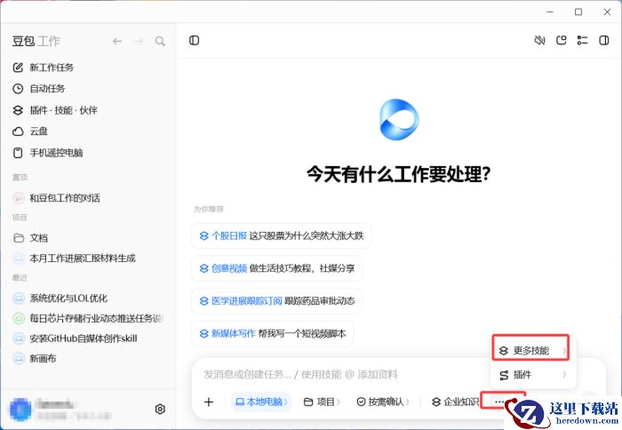Open the three-dots more options button
This screenshot has height=430, width=622.
tap(499, 402)
